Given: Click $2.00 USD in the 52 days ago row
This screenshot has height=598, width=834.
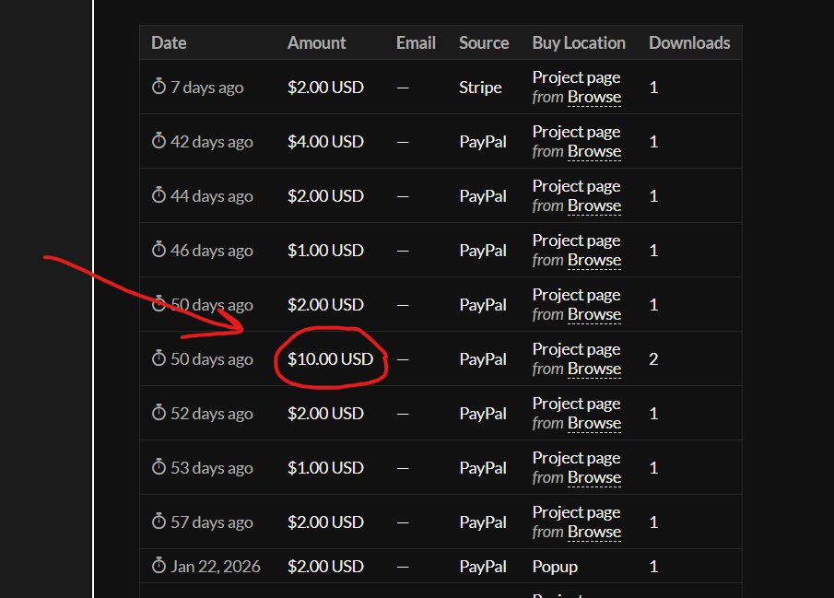Looking at the screenshot, I should click(x=325, y=413).
